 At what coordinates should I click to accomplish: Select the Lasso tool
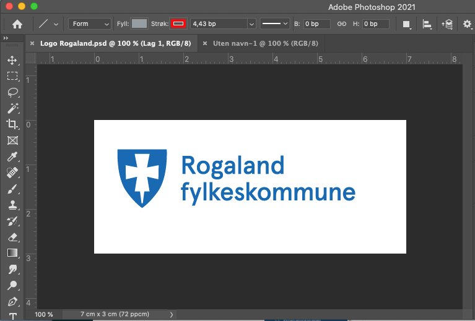(12, 92)
